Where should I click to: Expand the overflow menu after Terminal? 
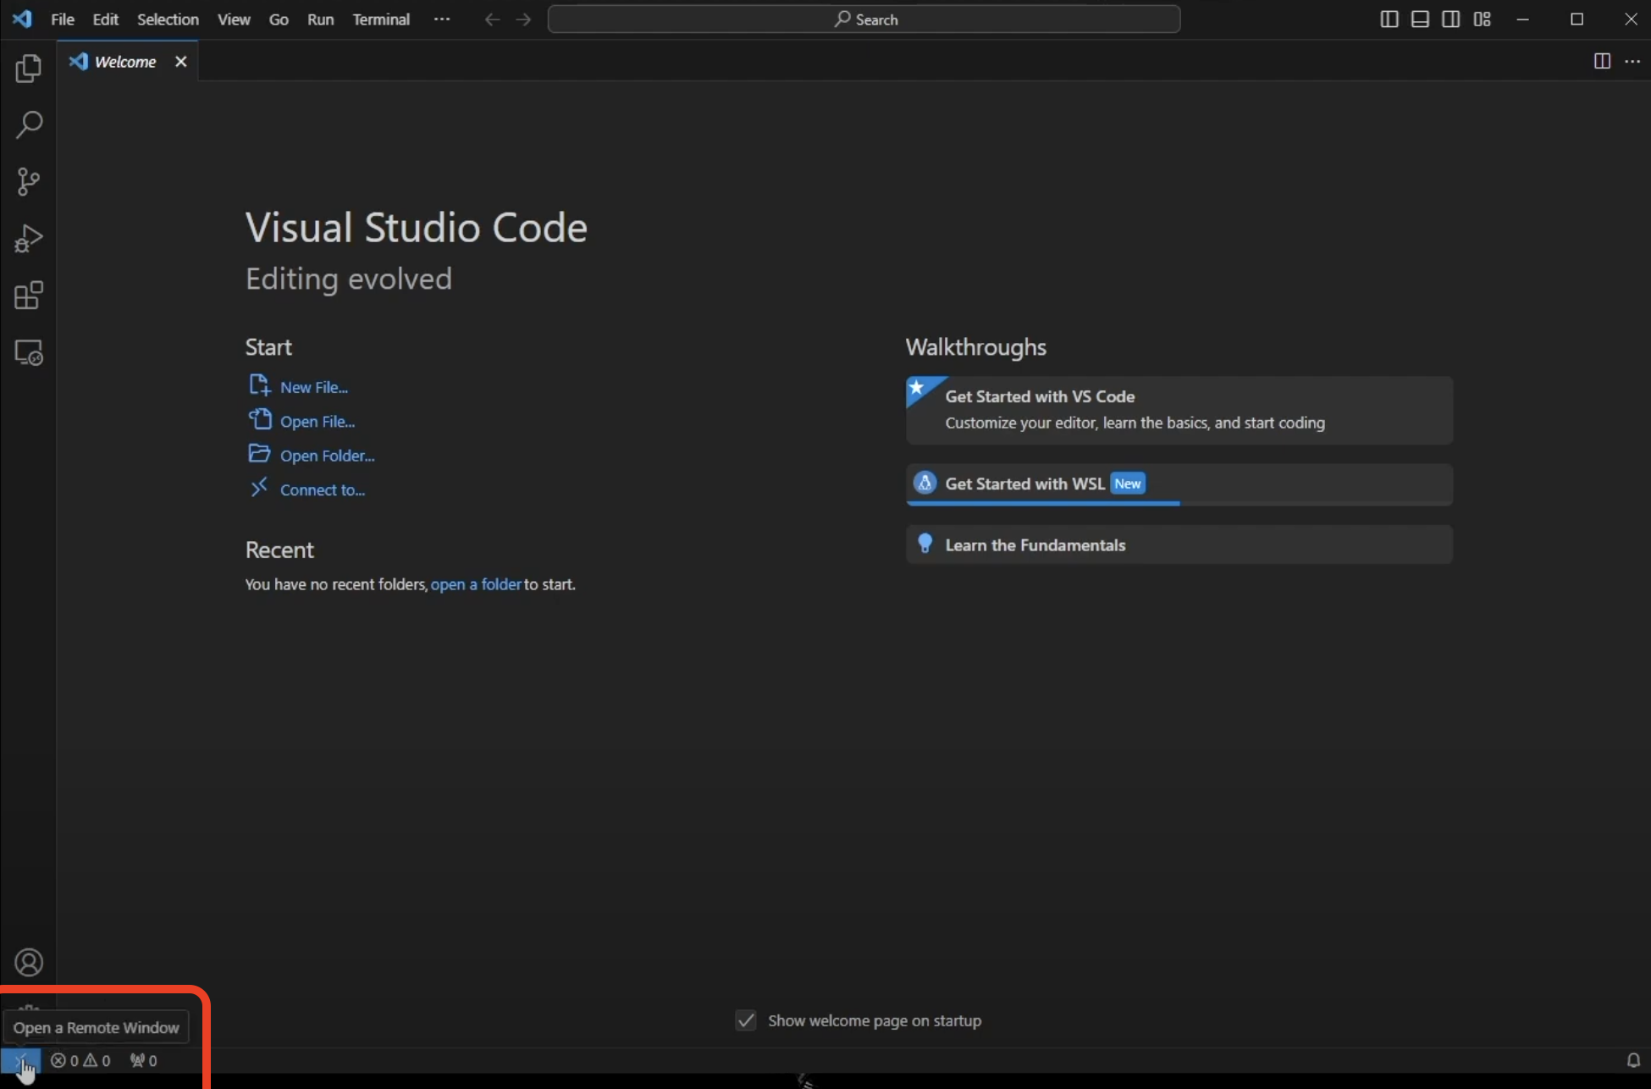click(x=442, y=19)
